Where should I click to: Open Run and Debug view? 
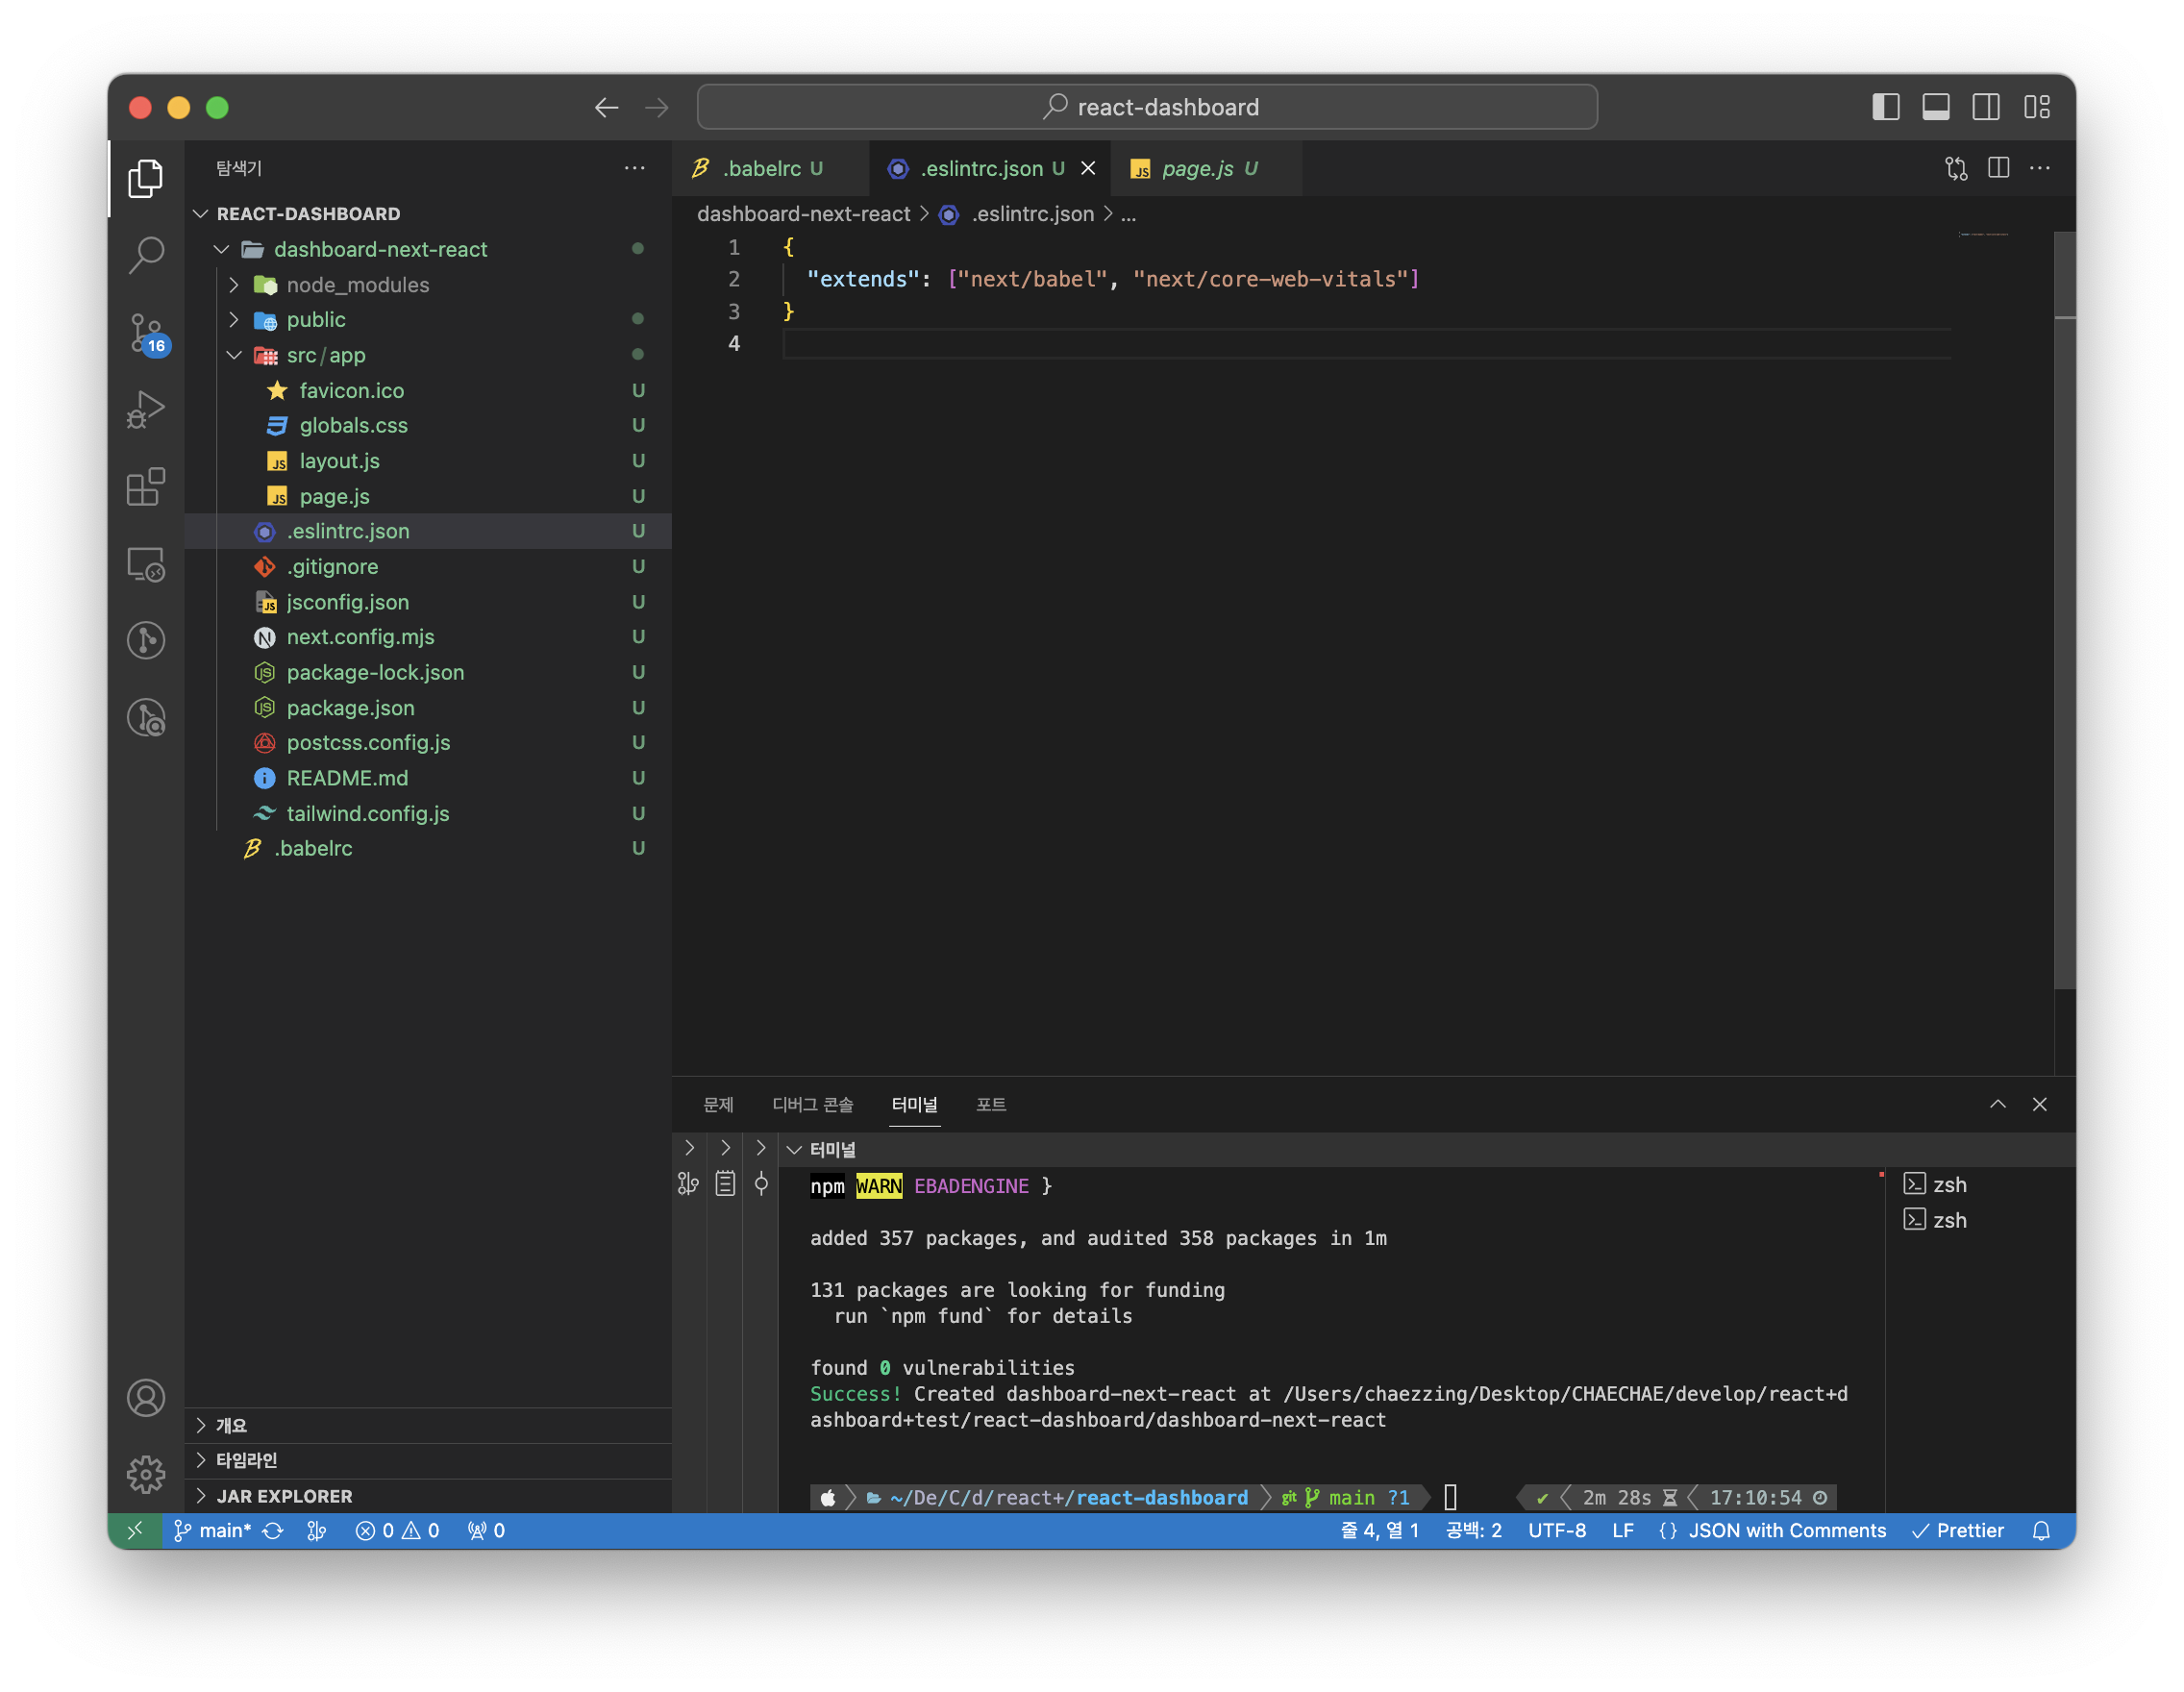click(146, 410)
